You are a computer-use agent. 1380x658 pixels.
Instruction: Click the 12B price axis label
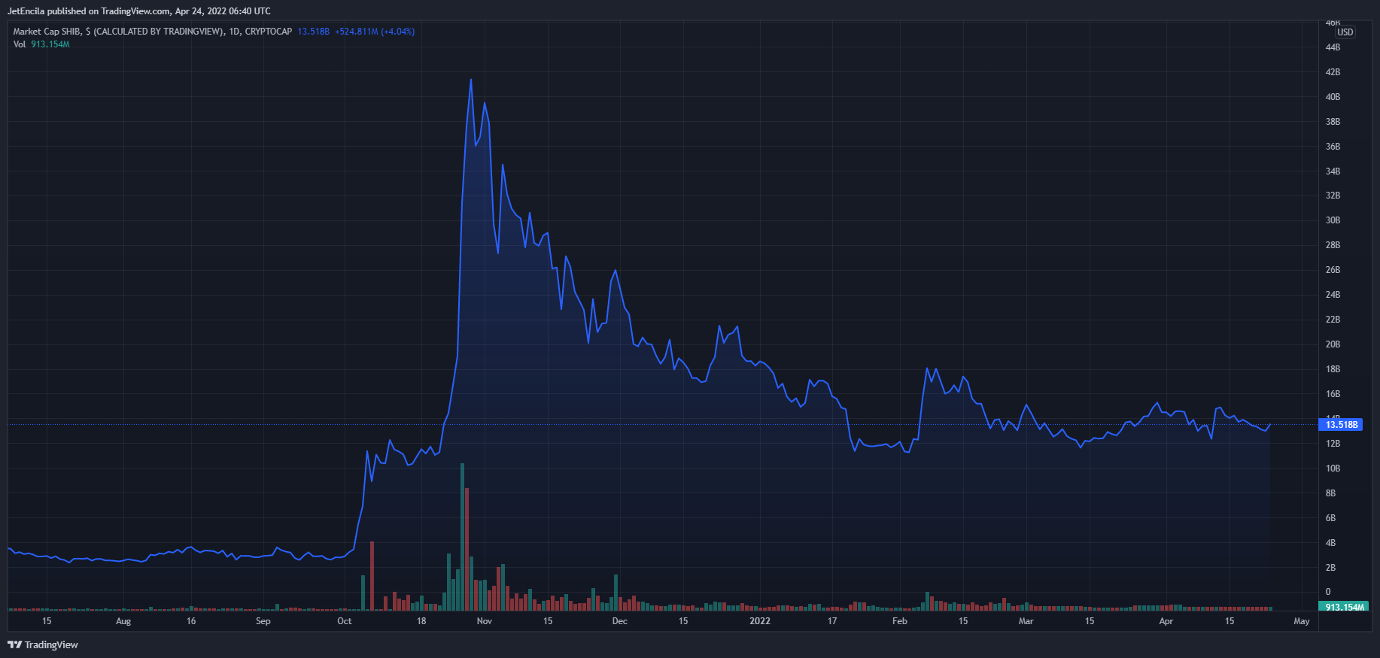coord(1333,444)
